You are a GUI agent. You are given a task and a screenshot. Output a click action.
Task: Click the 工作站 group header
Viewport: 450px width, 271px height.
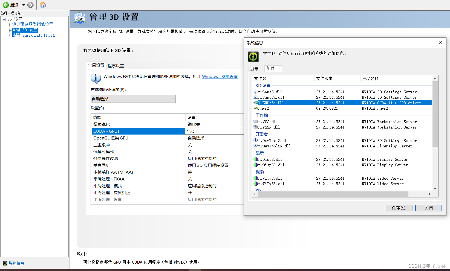click(x=262, y=115)
